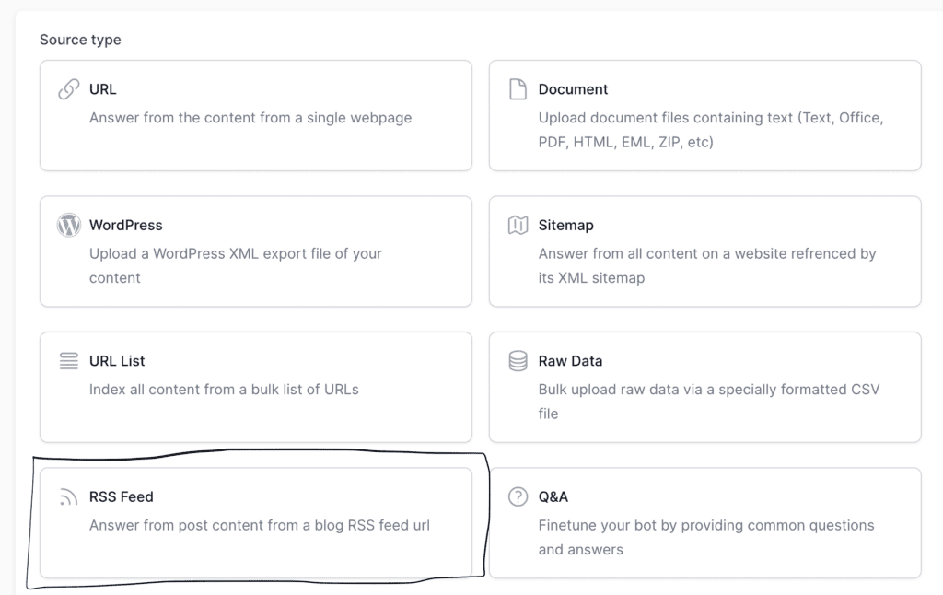Select the Raw Data title
Viewport: 943px width, 595px height.
click(570, 361)
